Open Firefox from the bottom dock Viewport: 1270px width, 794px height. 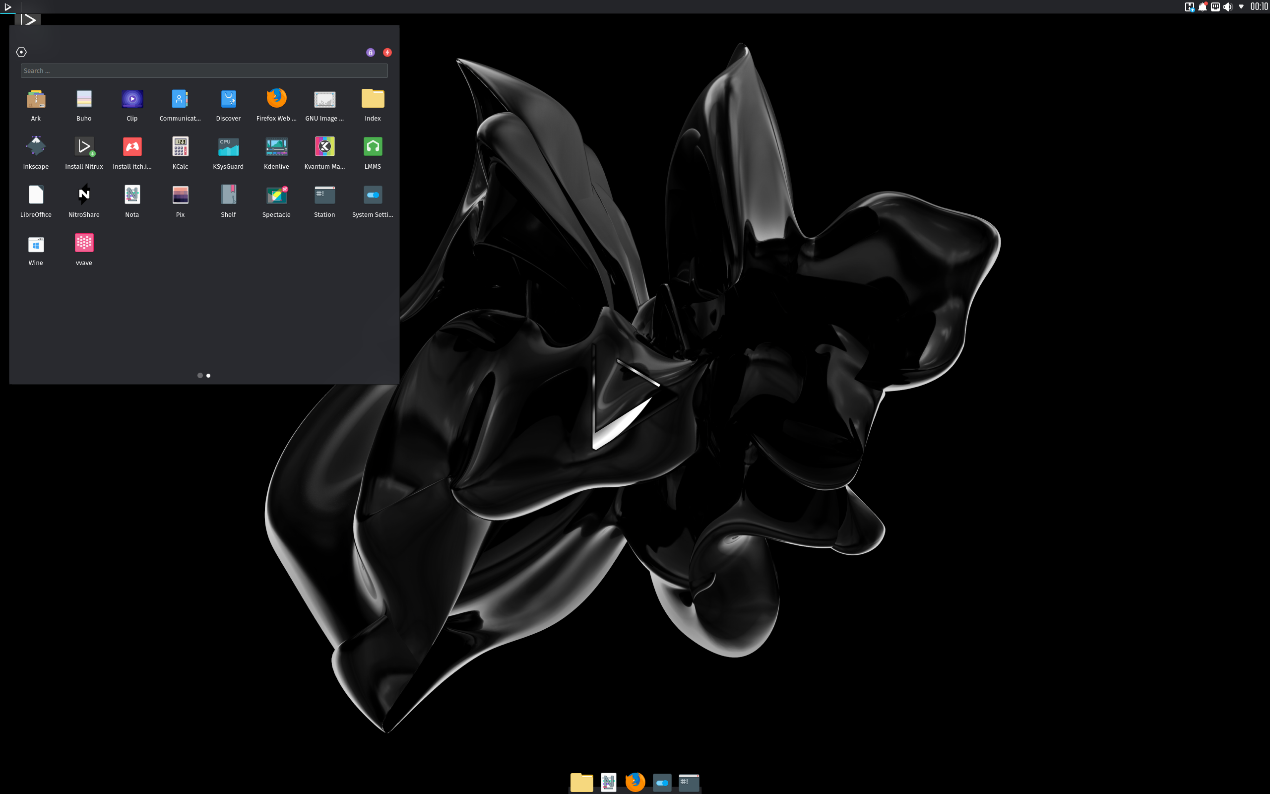click(635, 782)
